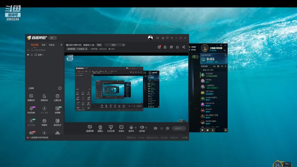Image resolution: width=297 pixels, height=167 pixels.
Task: Mute the 扬声器 speaker
Action: [142, 128]
